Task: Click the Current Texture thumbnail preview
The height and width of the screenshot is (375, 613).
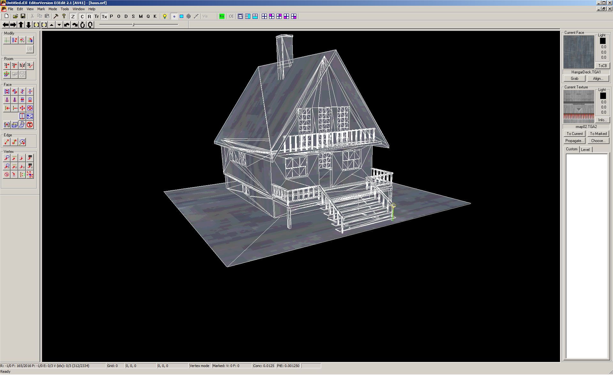Action: (x=579, y=106)
